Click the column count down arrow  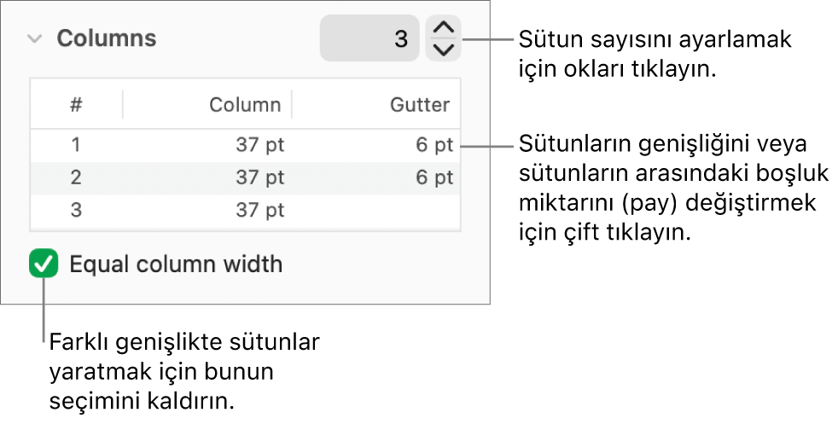pos(443,49)
